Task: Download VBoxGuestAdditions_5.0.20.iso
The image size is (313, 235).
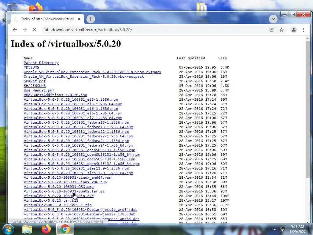Action: [x=56, y=95]
